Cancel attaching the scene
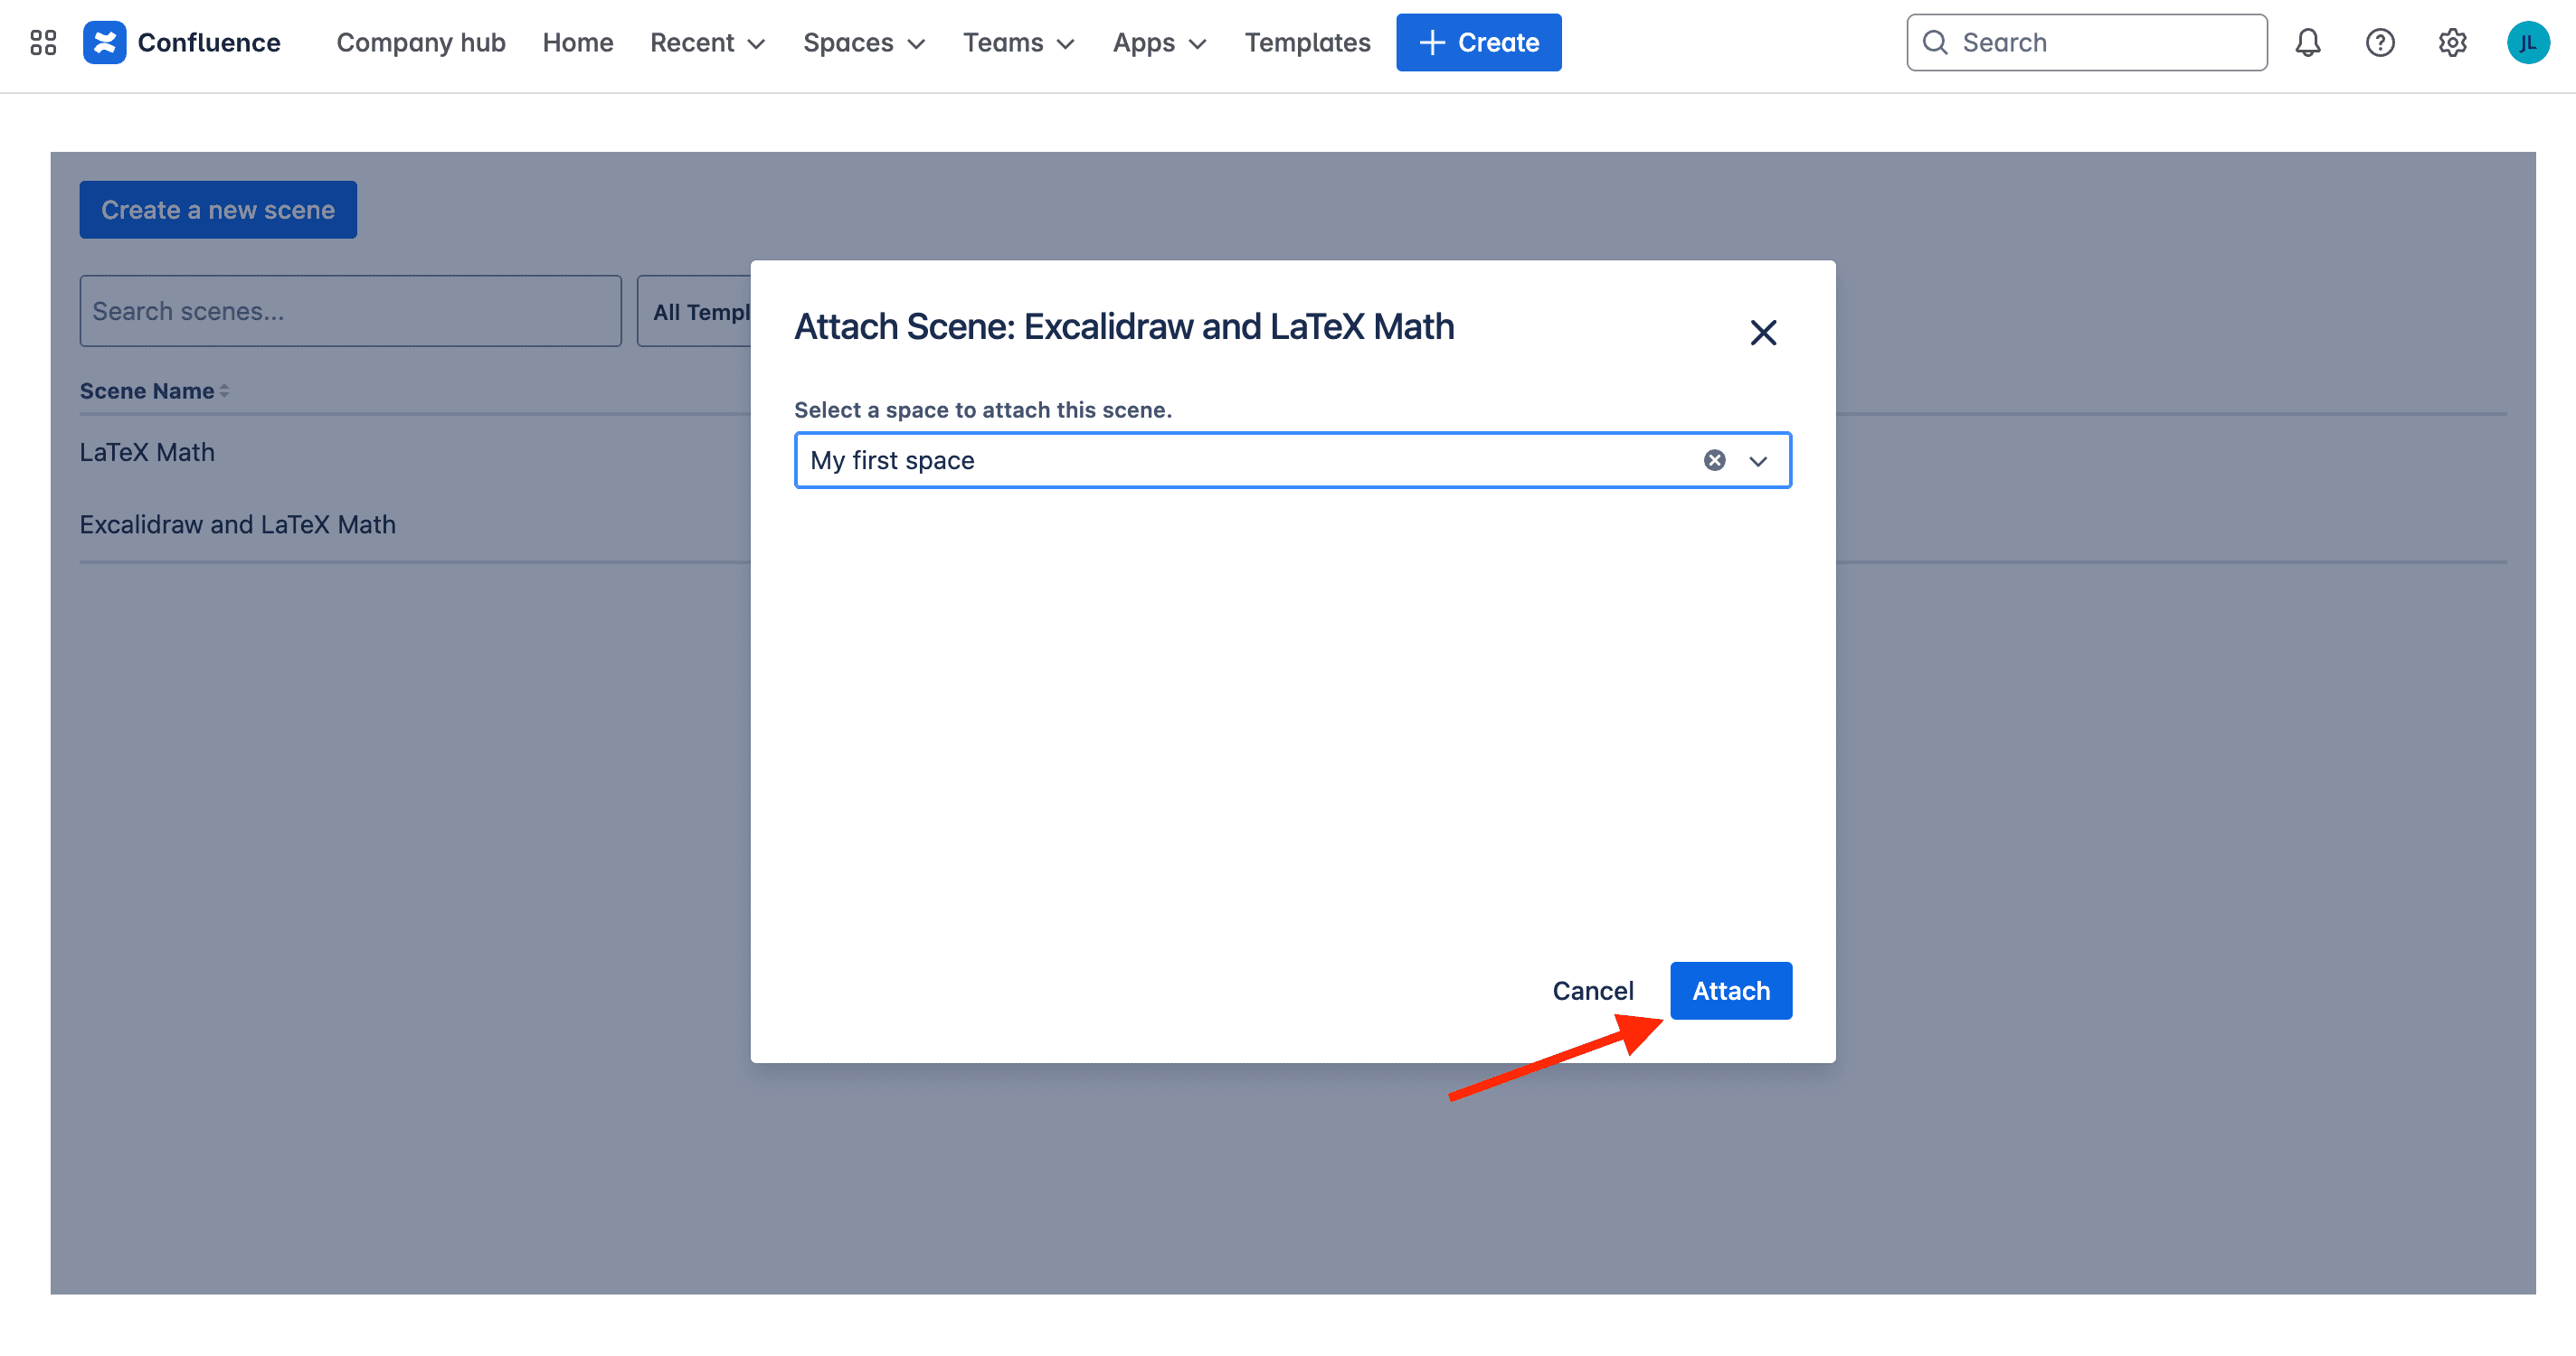This screenshot has height=1356, width=2576. [1593, 992]
